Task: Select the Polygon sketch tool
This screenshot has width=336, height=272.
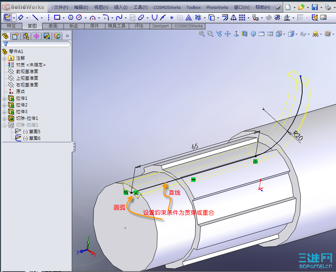Action: click(71, 17)
